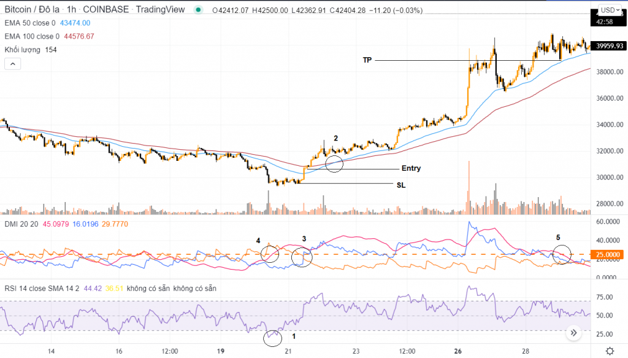Click the scroll to latest bar arrows
Screen dimensions: 628x358
(x=575, y=332)
